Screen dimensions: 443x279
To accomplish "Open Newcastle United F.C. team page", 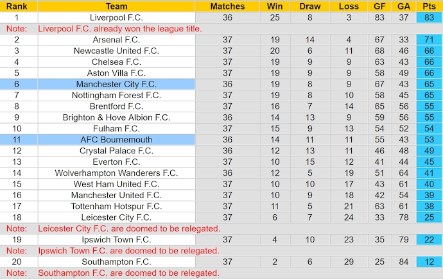I will (116, 51).
